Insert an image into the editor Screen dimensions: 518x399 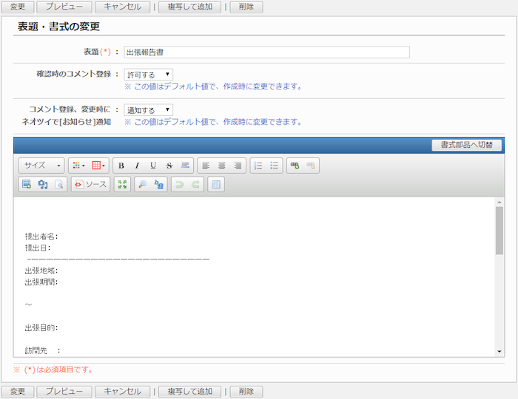[27, 184]
